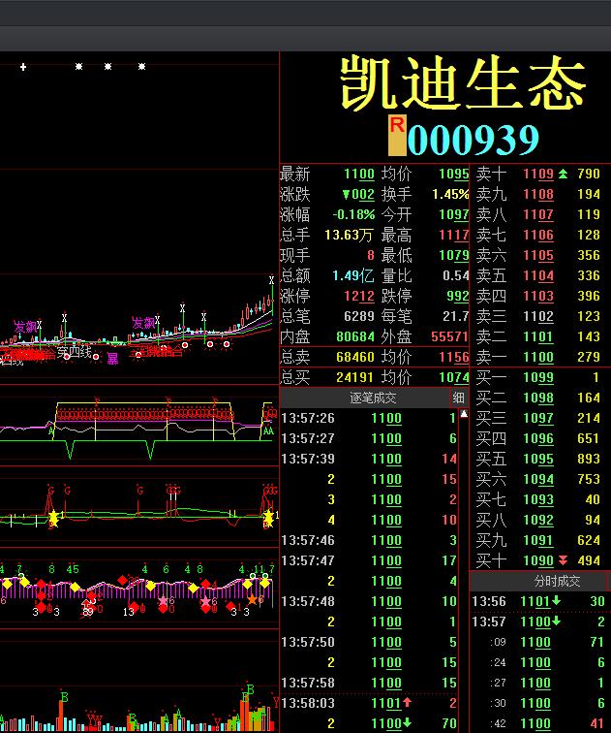Click the 最低 value 1079
The height and width of the screenshot is (733, 611).
tap(454, 256)
